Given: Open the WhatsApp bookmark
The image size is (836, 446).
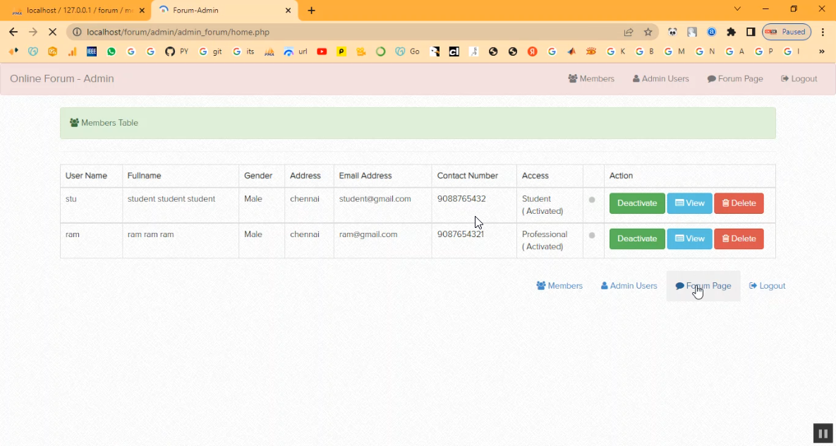Looking at the screenshot, I should (111, 52).
